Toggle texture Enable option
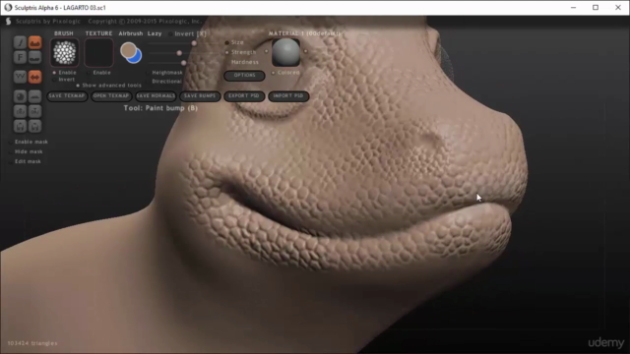Image resolution: width=630 pixels, height=354 pixels. point(98,73)
